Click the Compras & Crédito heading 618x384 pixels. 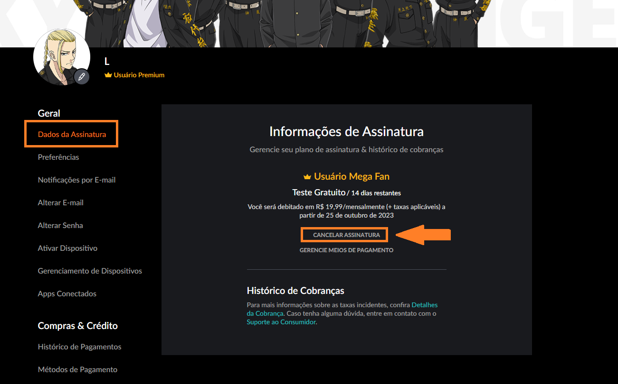(78, 326)
